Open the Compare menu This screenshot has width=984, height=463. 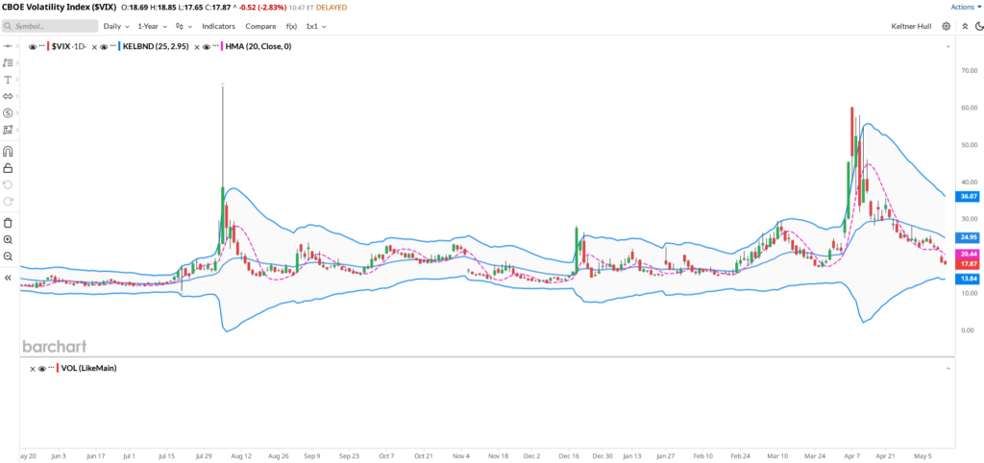pos(260,26)
